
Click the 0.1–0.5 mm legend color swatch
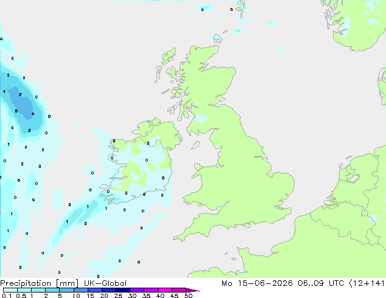(10, 290)
